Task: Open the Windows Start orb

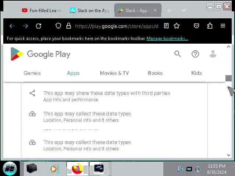Action: click(10, 169)
